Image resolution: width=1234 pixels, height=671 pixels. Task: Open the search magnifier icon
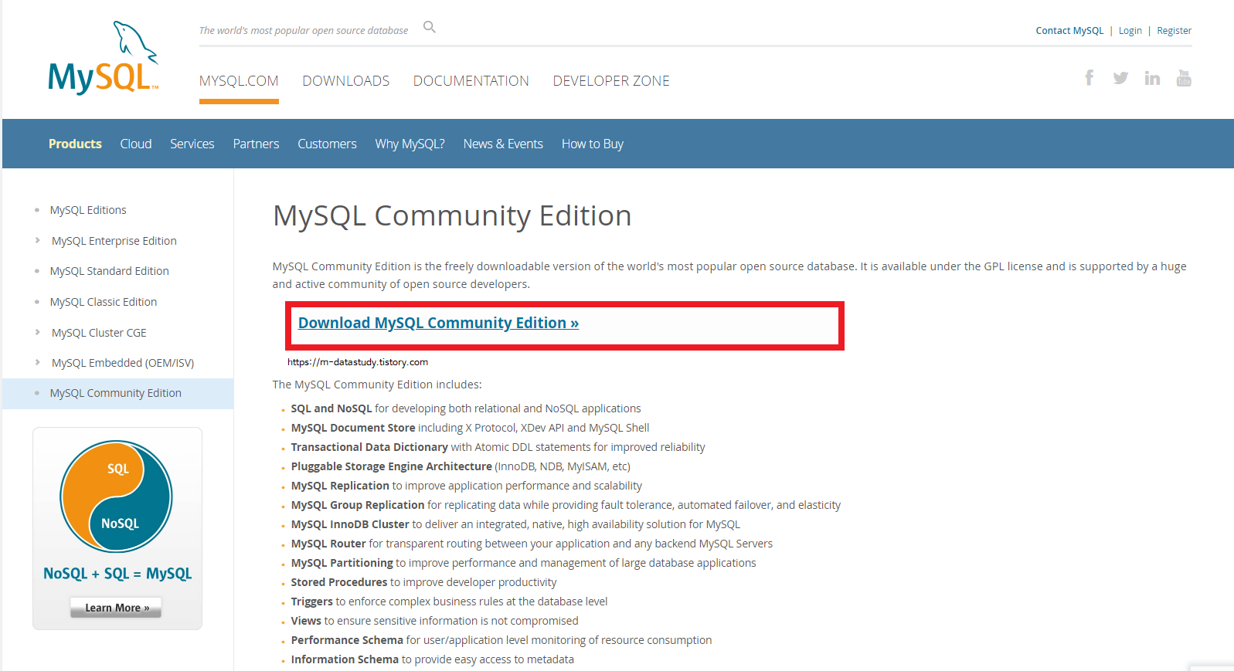[x=430, y=27]
